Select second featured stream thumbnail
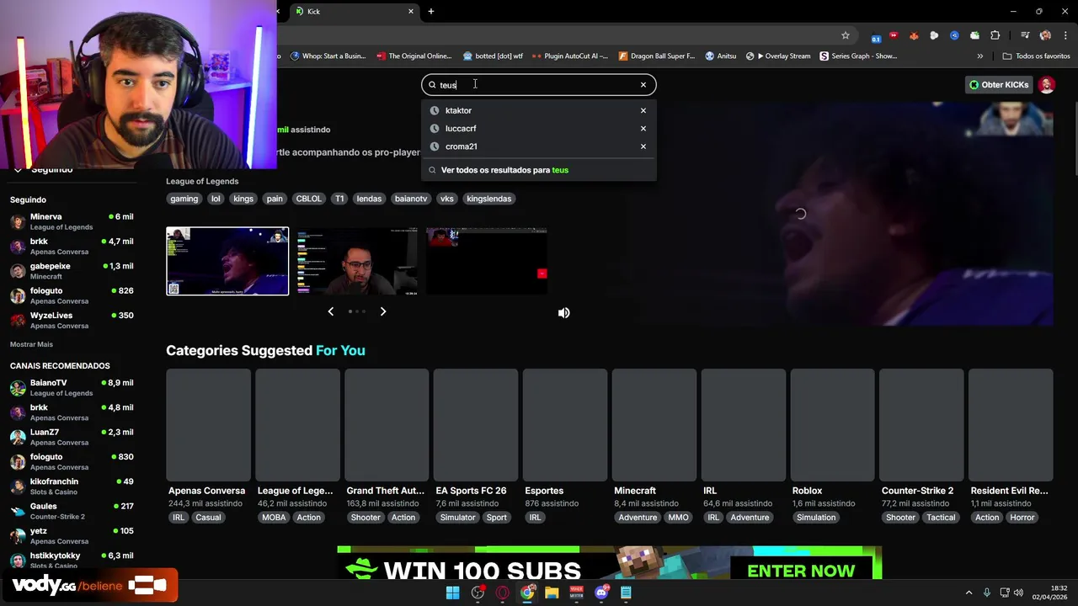The image size is (1078, 606). (356, 261)
